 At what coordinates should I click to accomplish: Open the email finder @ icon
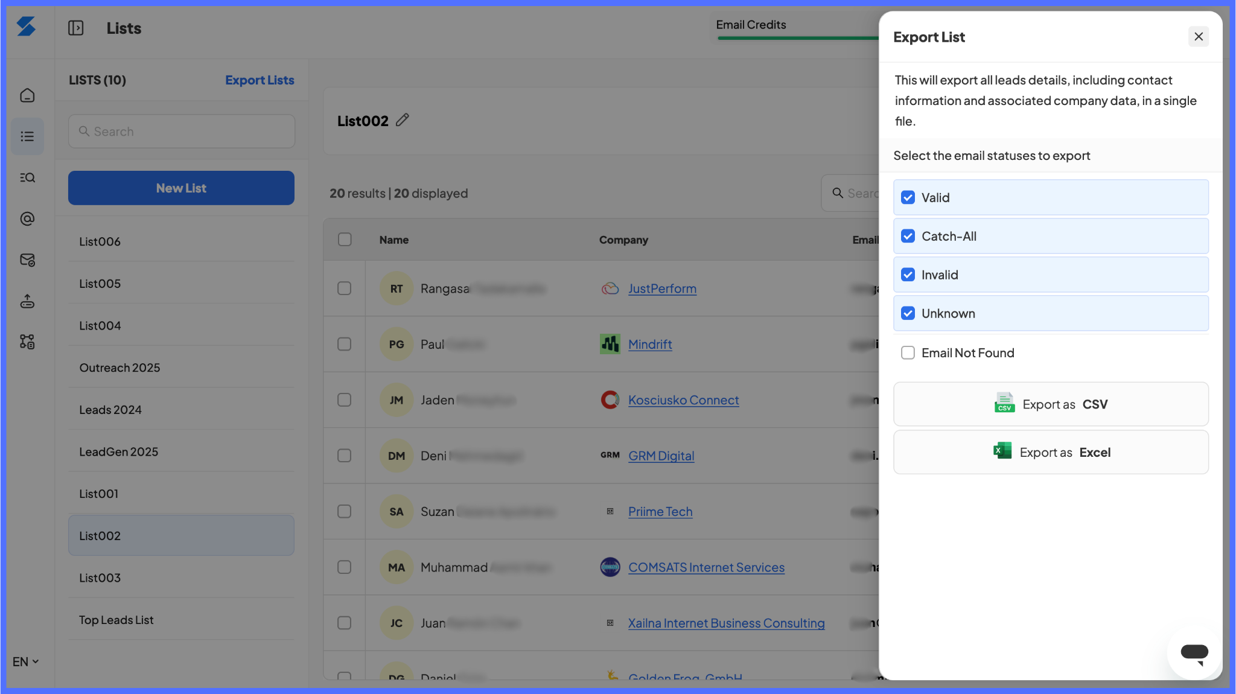tap(27, 218)
